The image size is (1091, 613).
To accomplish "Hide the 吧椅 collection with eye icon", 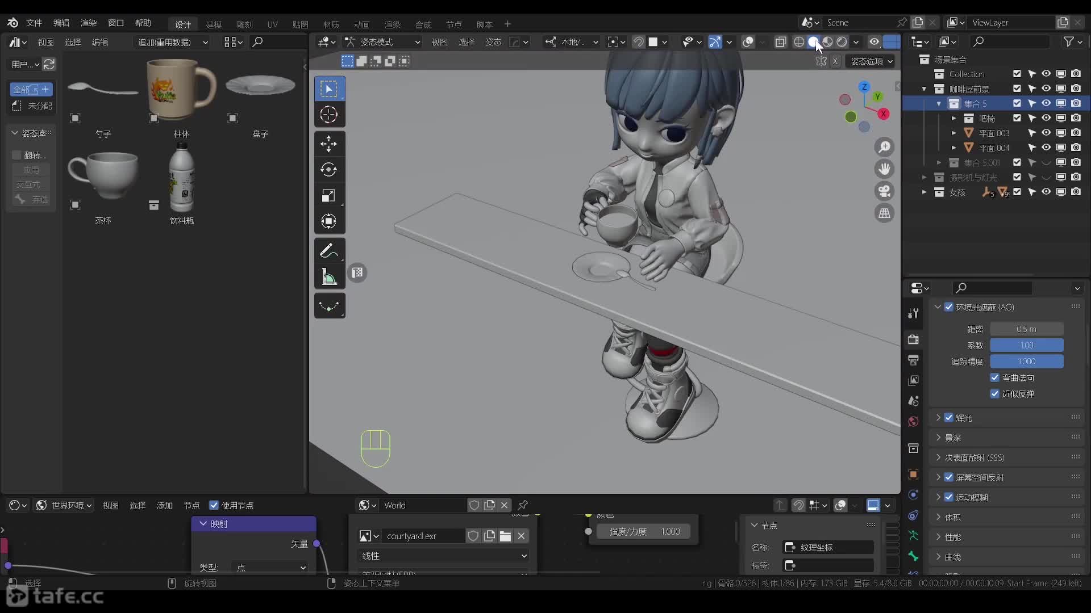I will (x=1046, y=118).
